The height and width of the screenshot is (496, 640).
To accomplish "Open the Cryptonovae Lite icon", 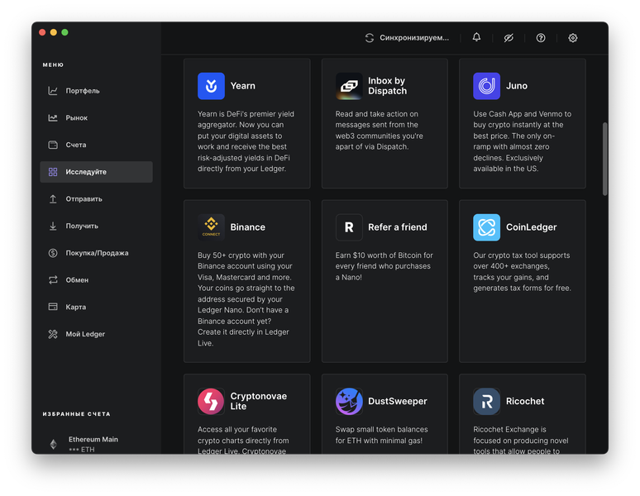I will tap(211, 402).
